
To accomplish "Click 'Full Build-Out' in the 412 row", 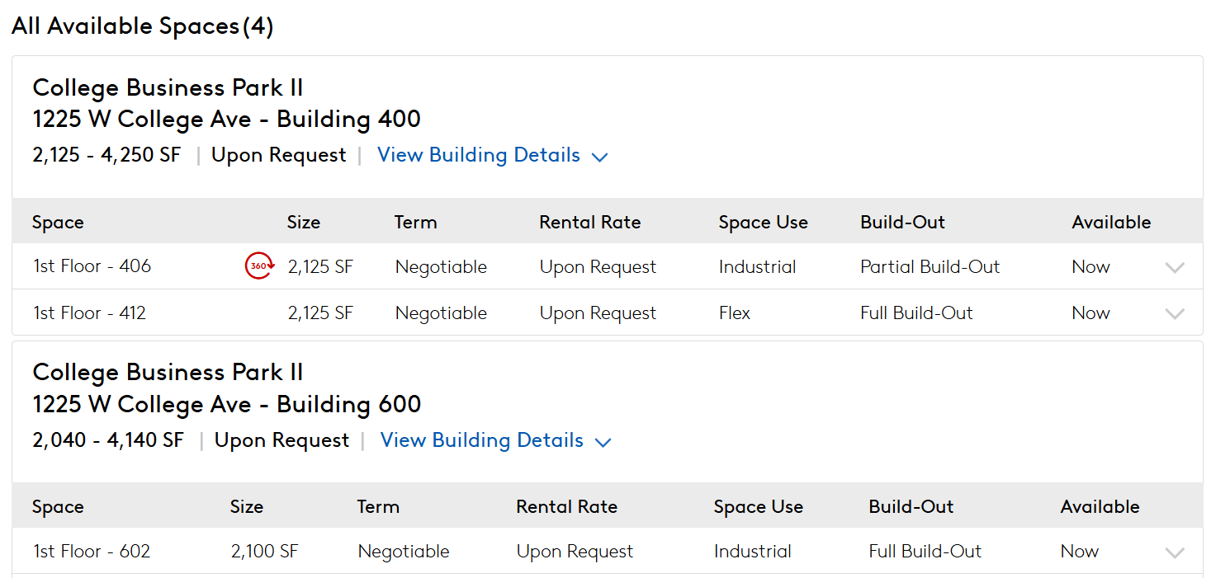I will (916, 312).
